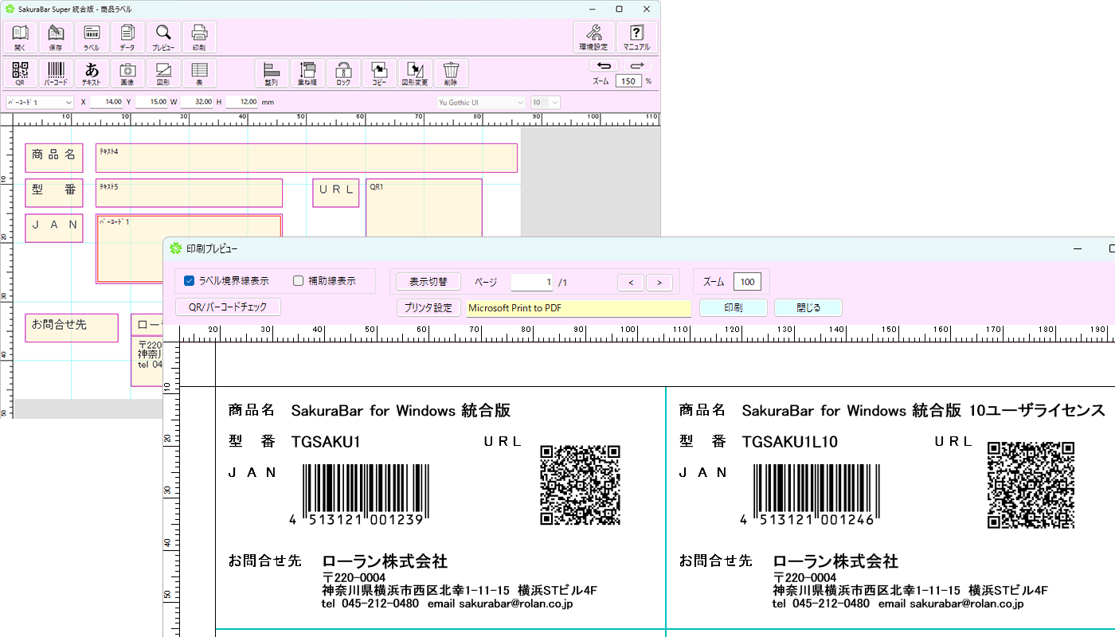The height and width of the screenshot is (637, 1115).
Task: Click the 表示切替 button in preview
Action: (428, 282)
